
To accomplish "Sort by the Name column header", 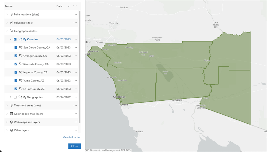I will [x=9, y=6].
